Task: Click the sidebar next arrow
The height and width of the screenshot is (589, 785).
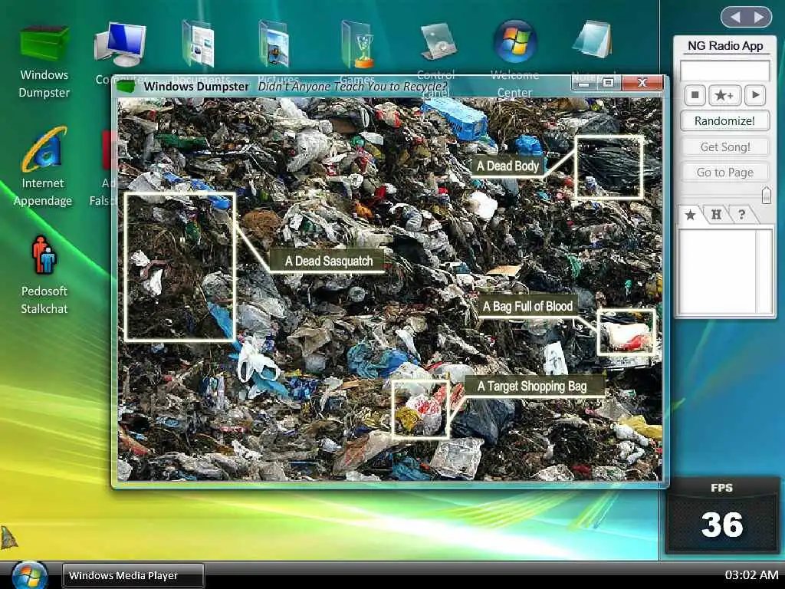Action: point(759,18)
